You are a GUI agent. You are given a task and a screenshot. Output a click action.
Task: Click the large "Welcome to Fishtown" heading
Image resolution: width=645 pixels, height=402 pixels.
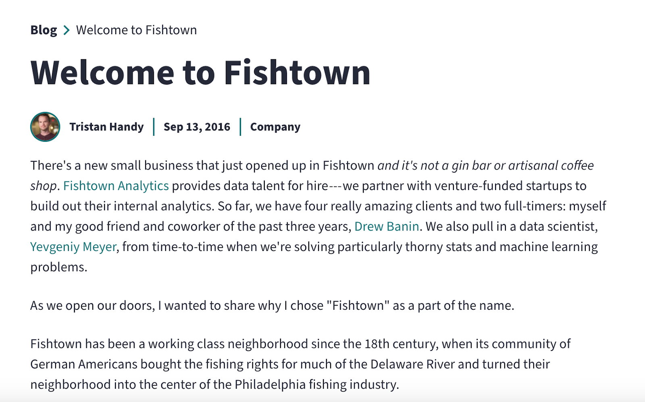coord(200,73)
